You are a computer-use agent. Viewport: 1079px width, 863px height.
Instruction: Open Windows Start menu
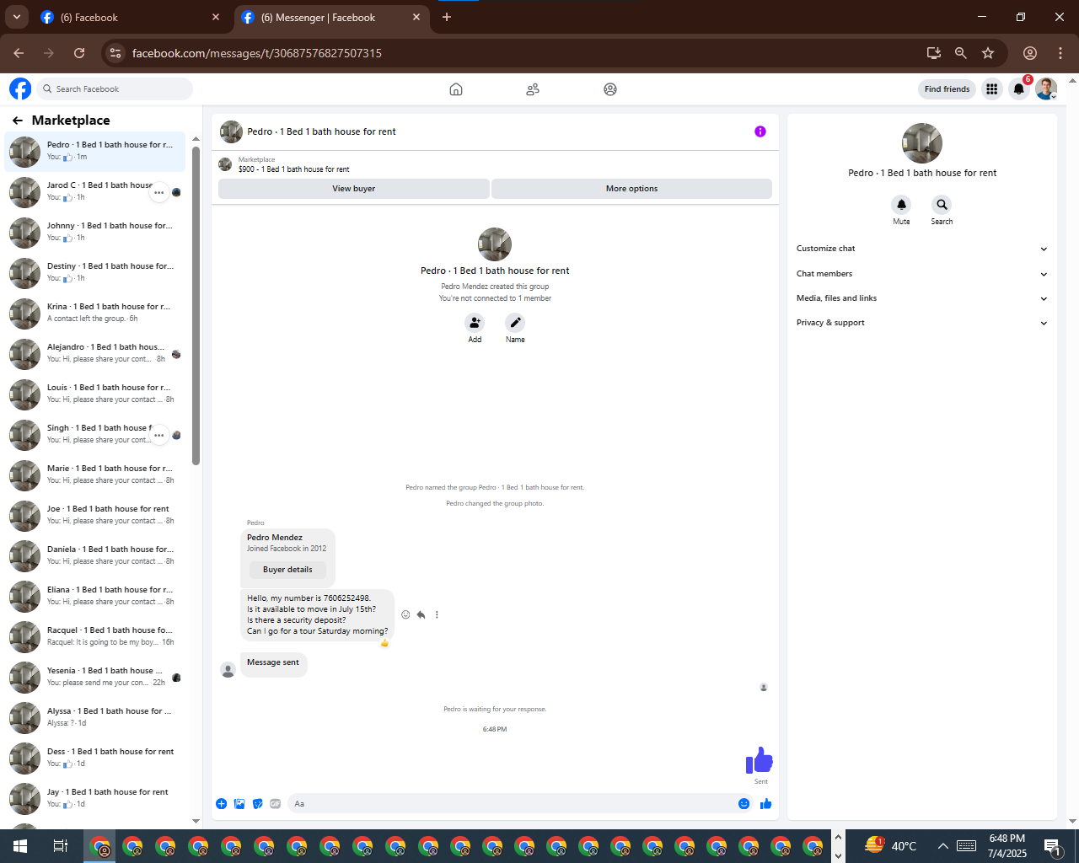click(20, 846)
